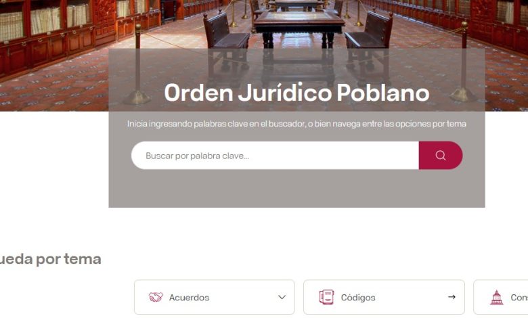The image size is (528, 318).
Task: Open the partially visible 'Con...' category
Action: tap(501, 297)
